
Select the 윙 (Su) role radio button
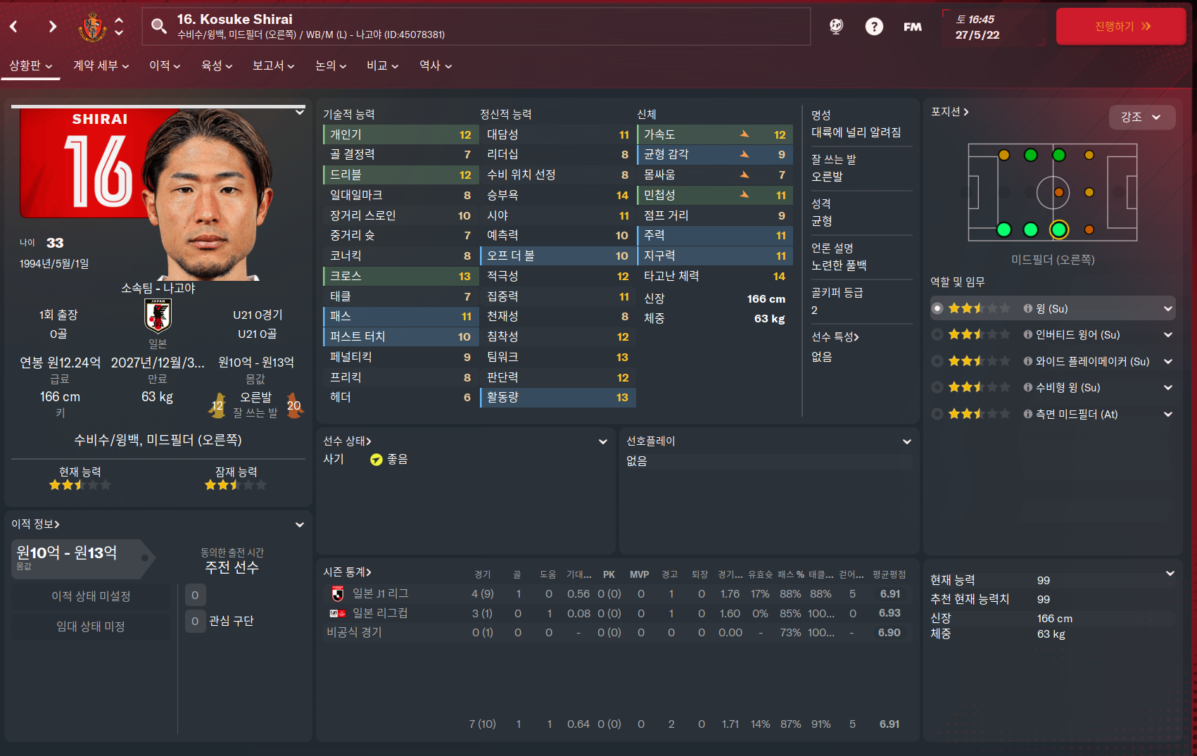pyautogui.click(x=937, y=308)
